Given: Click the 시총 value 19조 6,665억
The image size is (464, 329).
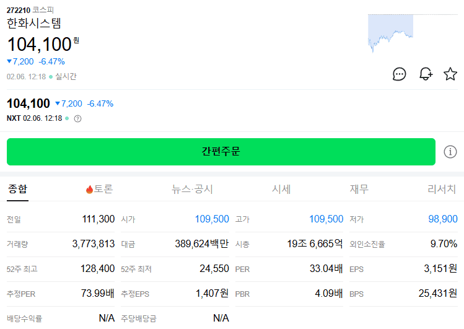Looking at the screenshot, I should point(315,243).
